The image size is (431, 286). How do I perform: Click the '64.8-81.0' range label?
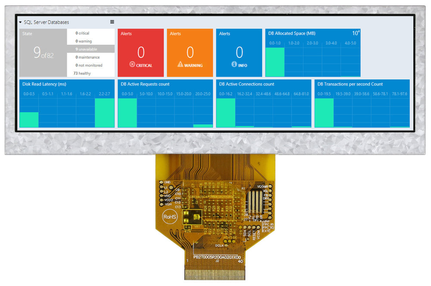[301, 94]
